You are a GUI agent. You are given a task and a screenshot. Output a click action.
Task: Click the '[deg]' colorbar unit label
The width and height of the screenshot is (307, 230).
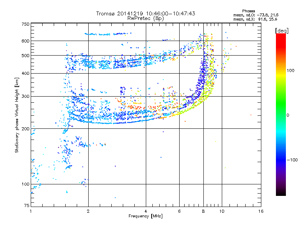pyautogui.click(x=282, y=31)
